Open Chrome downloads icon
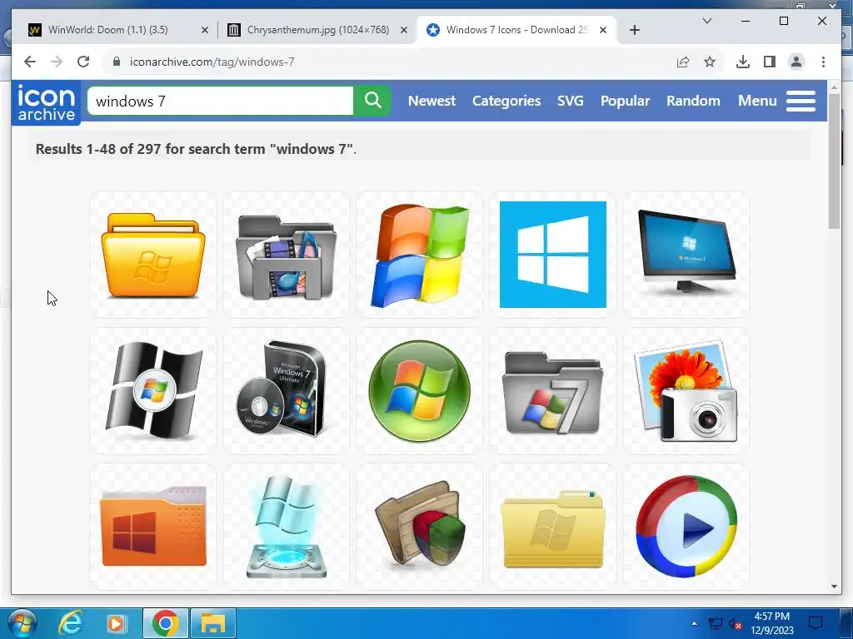853x639 pixels. click(x=742, y=62)
